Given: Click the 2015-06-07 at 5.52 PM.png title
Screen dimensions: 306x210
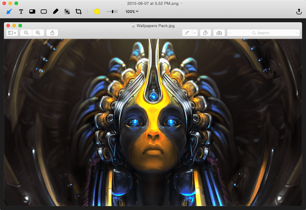Looking at the screenshot, I should coord(153,3).
